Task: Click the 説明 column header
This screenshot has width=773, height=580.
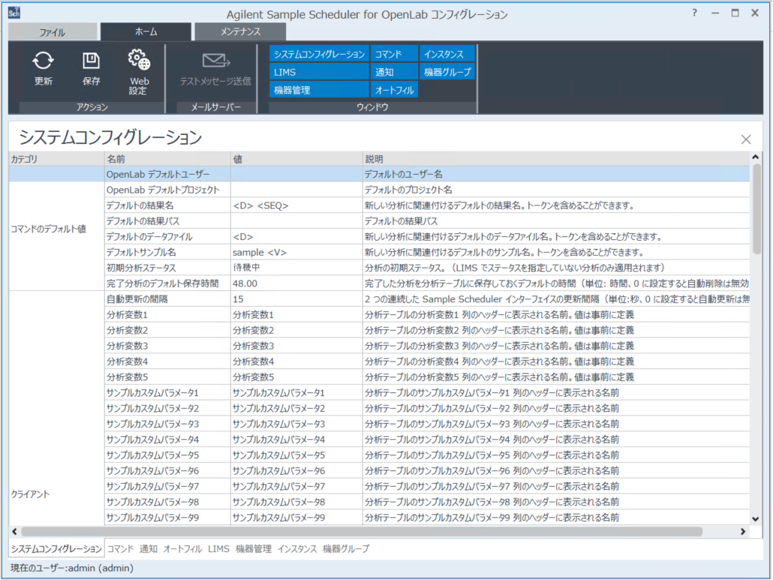Action: pyautogui.click(x=556, y=159)
